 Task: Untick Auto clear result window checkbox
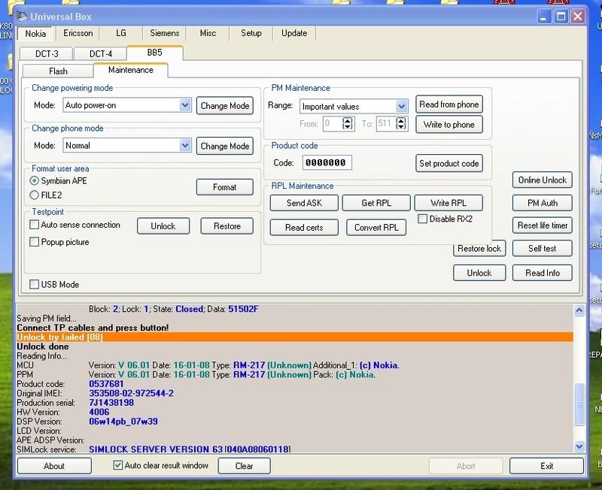pos(118,465)
